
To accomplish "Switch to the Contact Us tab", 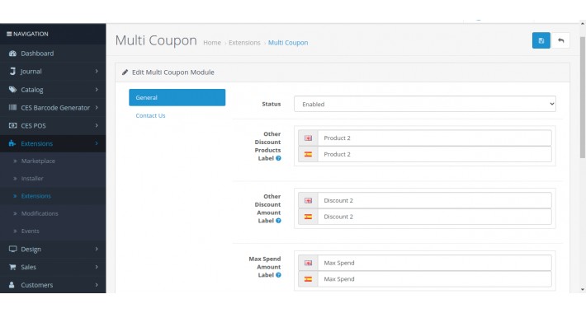I will pyautogui.click(x=150, y=115).
